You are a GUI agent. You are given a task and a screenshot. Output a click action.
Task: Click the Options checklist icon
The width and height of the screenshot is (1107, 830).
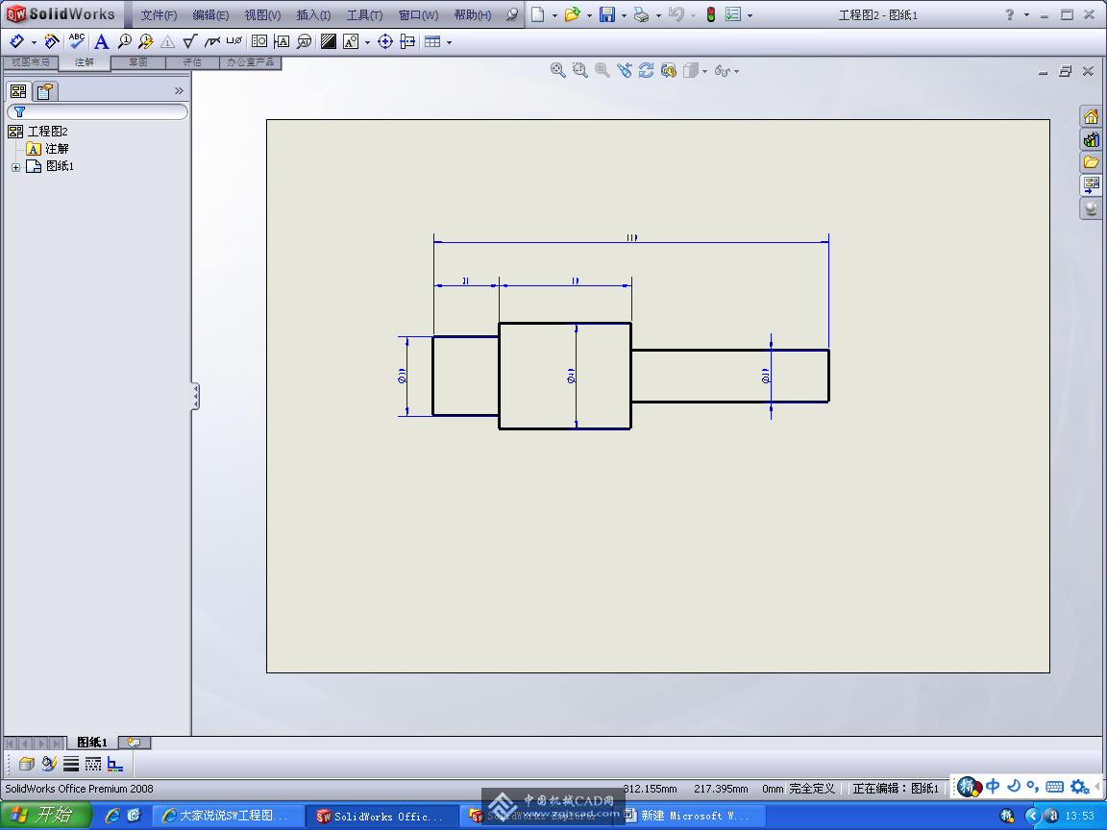coord(733,14)
